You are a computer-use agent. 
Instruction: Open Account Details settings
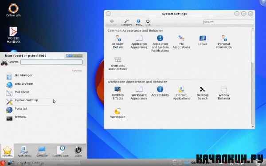pos(118,42)
